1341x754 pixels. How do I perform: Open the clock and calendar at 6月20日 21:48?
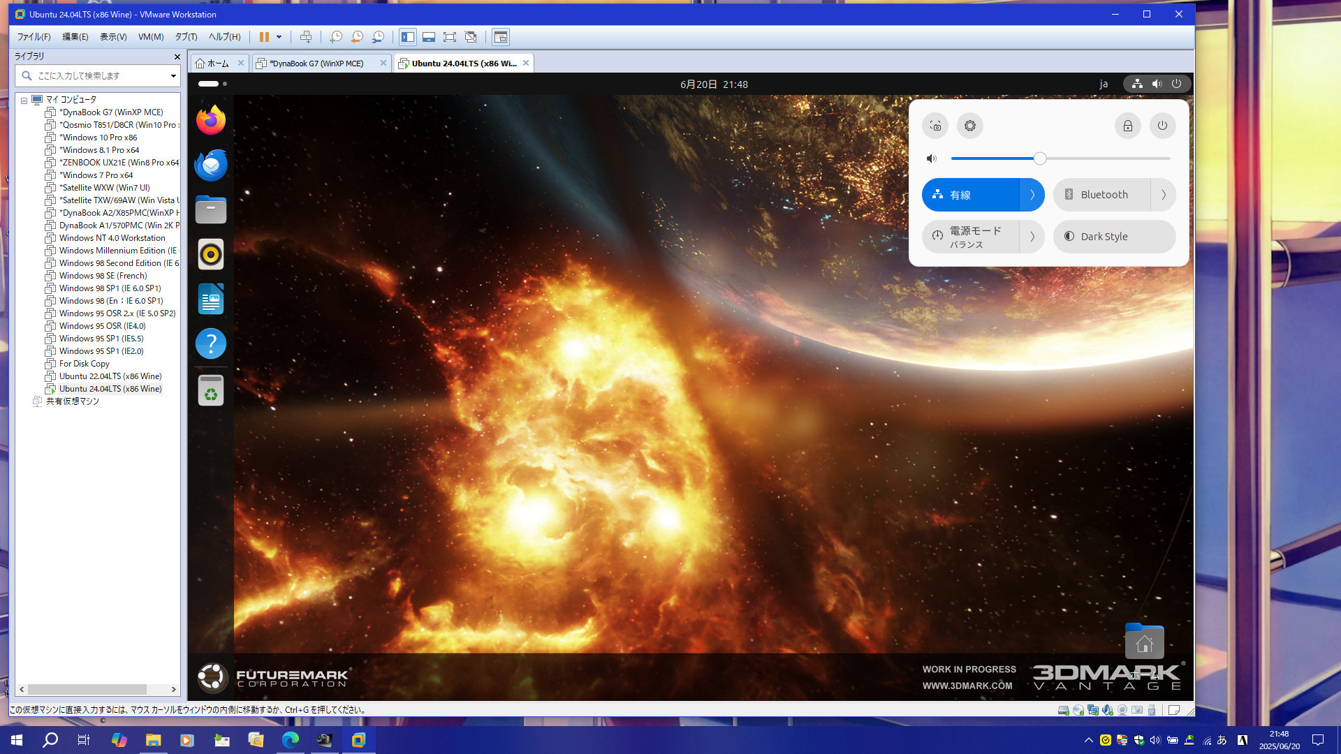[714, 84]
